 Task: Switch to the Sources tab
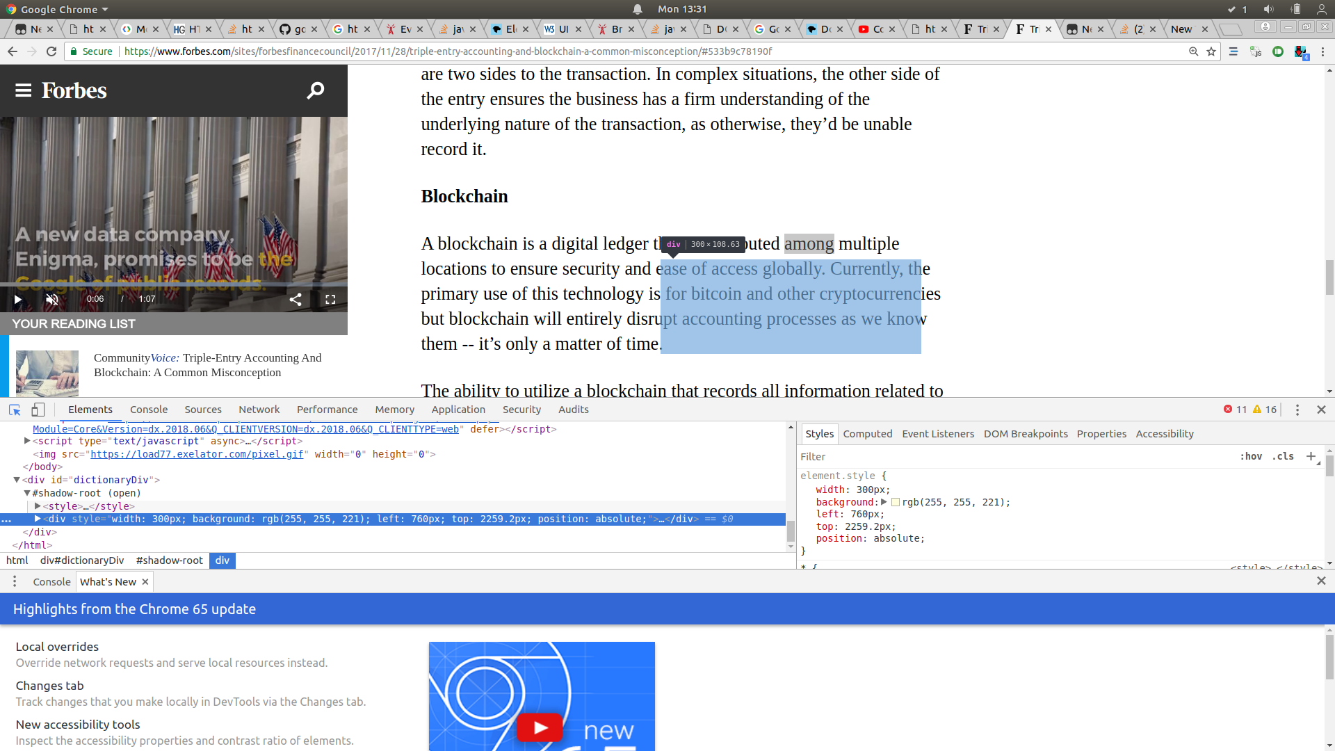click(x=203, y=410)
